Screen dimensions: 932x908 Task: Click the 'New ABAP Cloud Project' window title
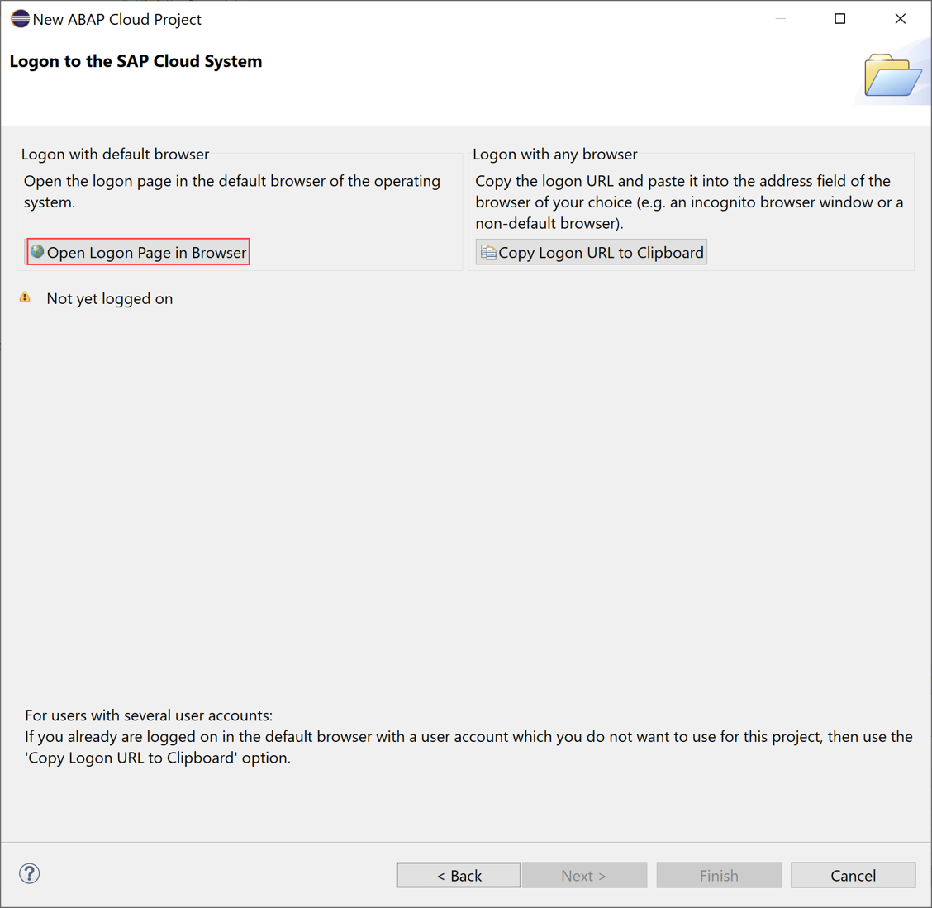[x=117, y=20]
